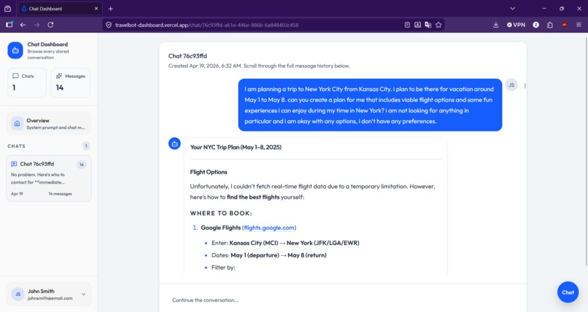Click the 'May 1 (departure) → May 8 (return)' line
Screen dimensions: 588x312
point(278,255)
